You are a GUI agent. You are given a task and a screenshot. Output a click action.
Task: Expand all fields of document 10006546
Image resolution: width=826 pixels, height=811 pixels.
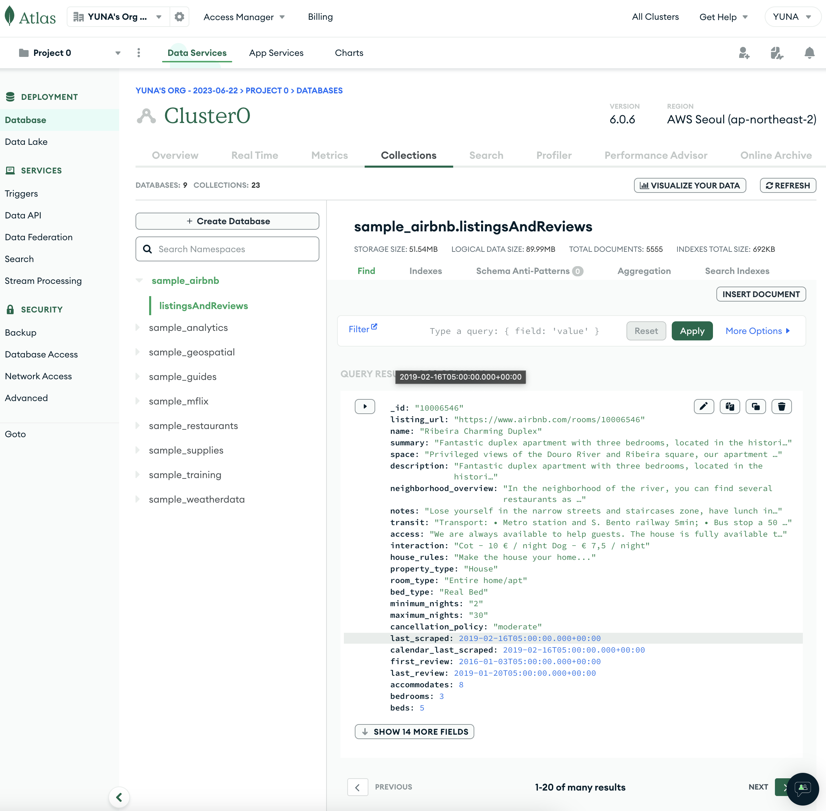point(365,406)
